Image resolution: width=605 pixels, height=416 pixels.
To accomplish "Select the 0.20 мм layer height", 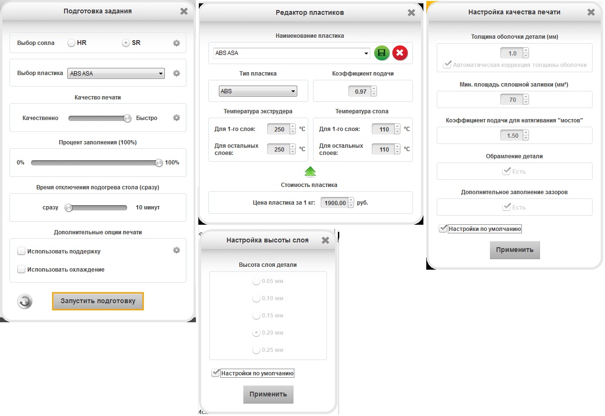I will [x=256, y=333].
